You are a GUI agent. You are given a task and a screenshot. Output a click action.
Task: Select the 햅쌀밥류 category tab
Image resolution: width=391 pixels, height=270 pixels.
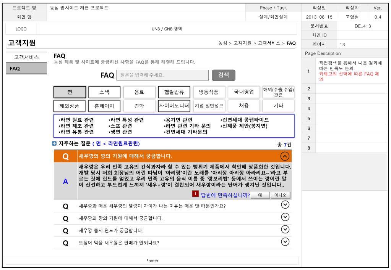pos(174,92)
